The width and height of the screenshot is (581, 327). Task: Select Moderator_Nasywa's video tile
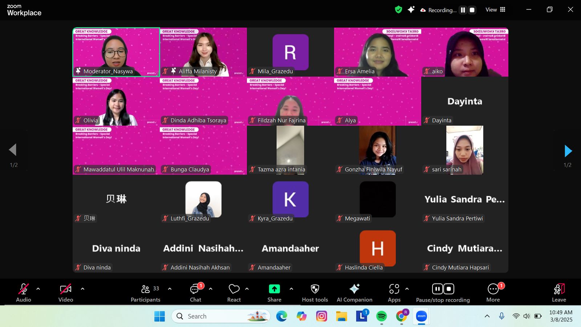tap(116, 52)
